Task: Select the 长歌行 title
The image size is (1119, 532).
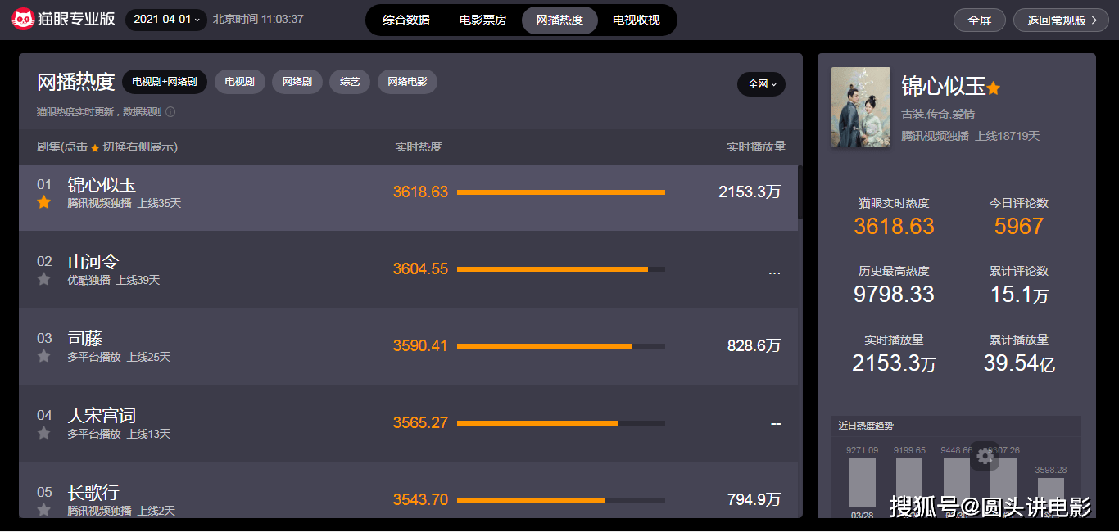Action: coord(93,493)
